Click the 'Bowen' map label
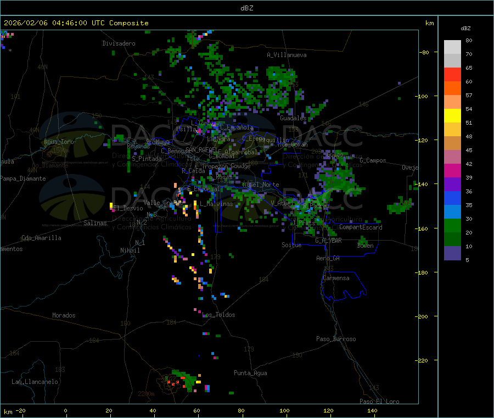This screenshot has height=418, width=494. coord(365,246)
